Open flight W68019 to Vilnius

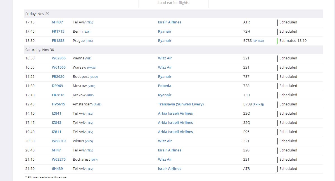point(59,141)
